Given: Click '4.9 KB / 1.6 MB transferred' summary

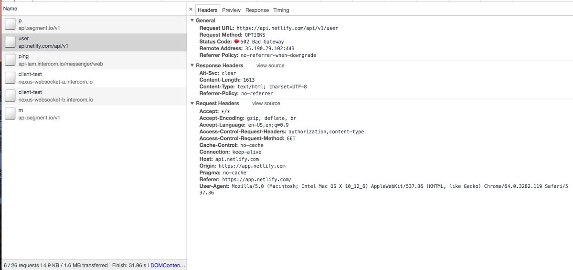Looking at the screenshot, I should point(75,265).
